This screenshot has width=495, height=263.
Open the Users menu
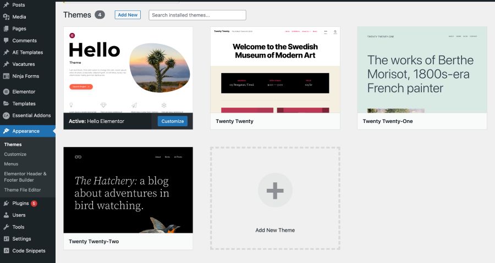pyautogui.click(x=19, y=215)
